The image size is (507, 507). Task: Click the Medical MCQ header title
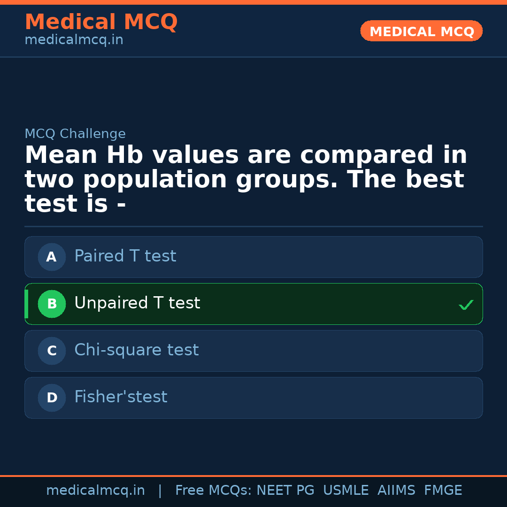coord(101,22)
